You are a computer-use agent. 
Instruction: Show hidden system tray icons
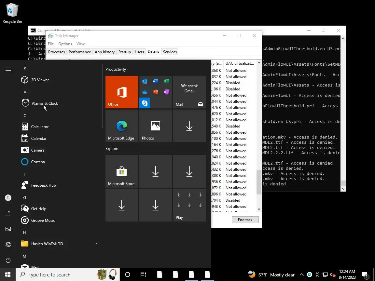tap(301, 274)
